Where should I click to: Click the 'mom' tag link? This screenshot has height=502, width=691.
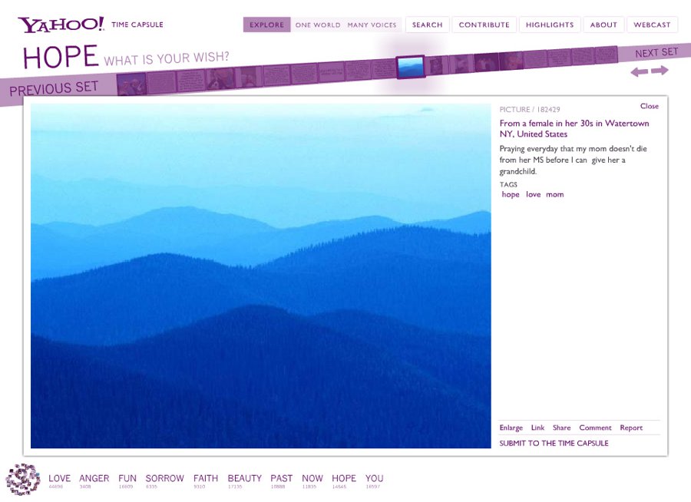[x=554, y=194]
